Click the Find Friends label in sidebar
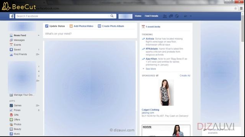This screenshot has width=245, height=137. [20, 54]
